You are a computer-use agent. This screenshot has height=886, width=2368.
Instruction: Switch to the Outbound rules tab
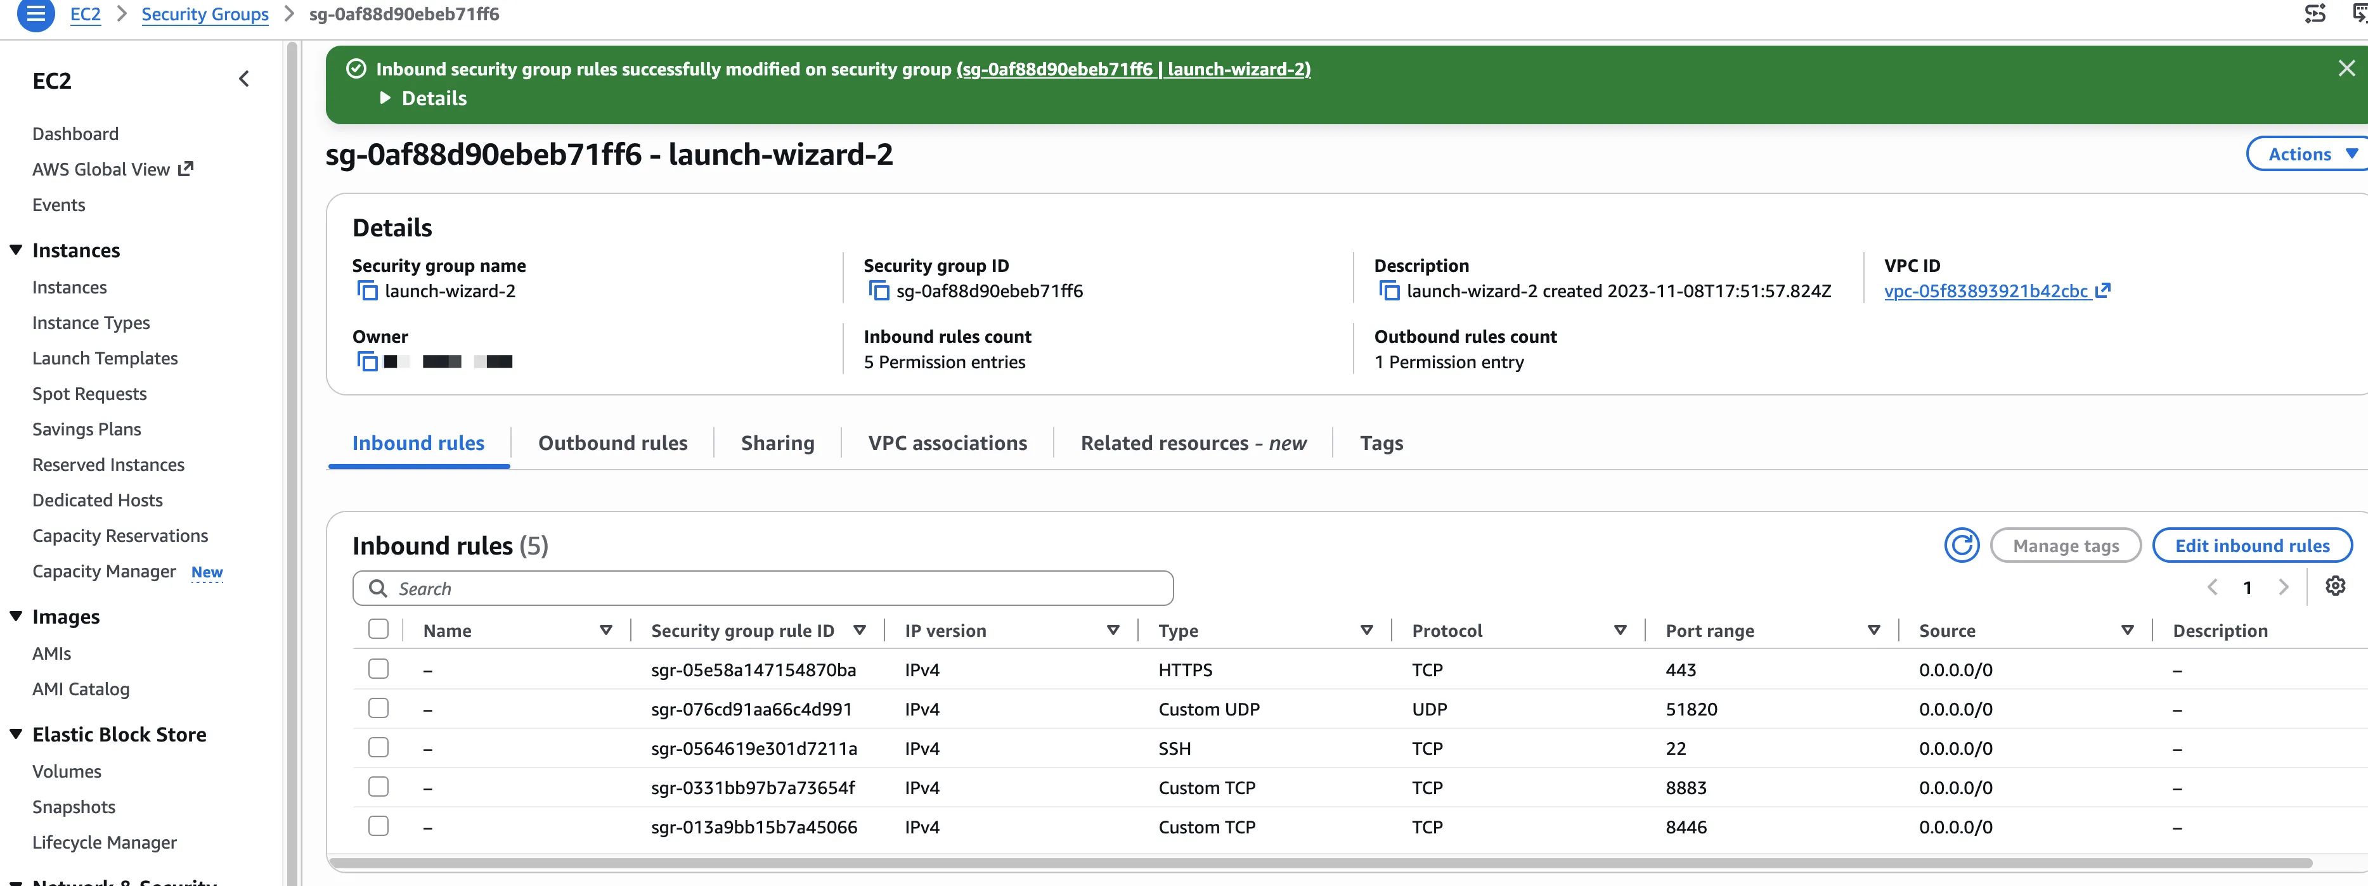click(613, 443)
